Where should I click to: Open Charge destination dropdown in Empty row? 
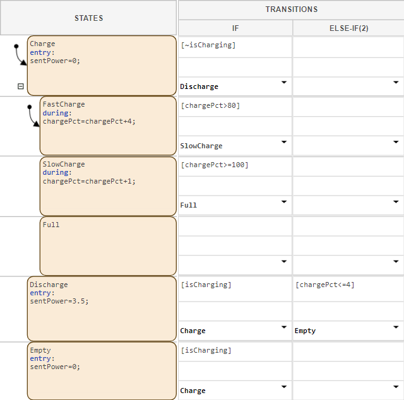click(283, 387)
